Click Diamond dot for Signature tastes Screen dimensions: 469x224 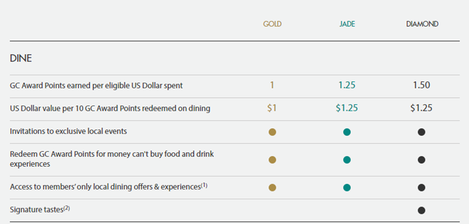pos(422,210)
